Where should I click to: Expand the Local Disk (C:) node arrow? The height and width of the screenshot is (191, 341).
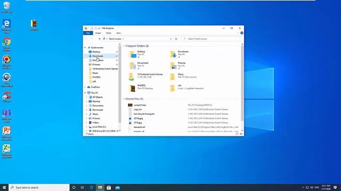(86, 127)
